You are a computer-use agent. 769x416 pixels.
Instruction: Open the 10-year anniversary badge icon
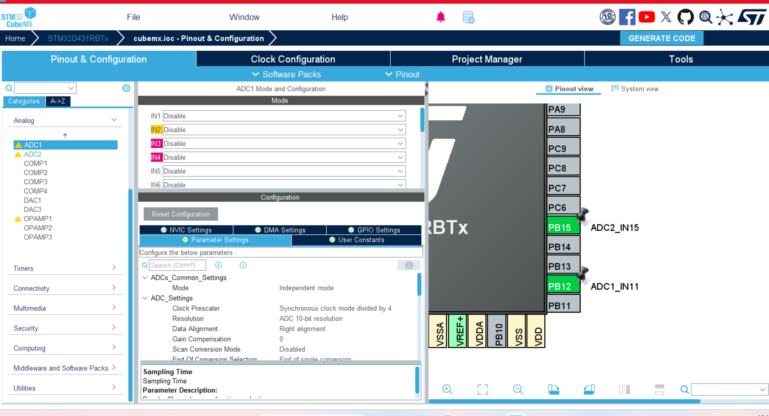pos(607,17)
